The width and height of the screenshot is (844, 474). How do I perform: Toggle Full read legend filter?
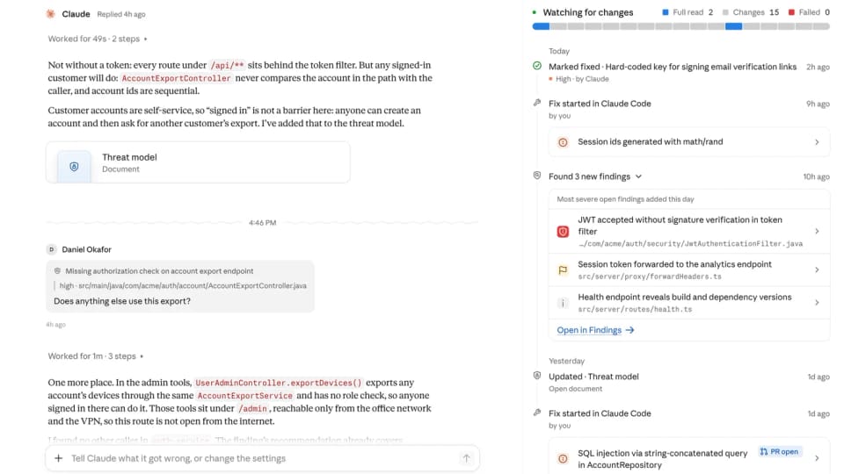(688, 11)
